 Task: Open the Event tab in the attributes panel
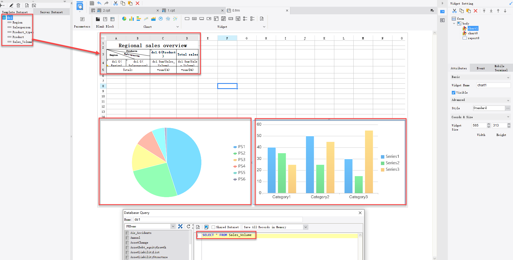pyautogui.click(x=480, y=68)
